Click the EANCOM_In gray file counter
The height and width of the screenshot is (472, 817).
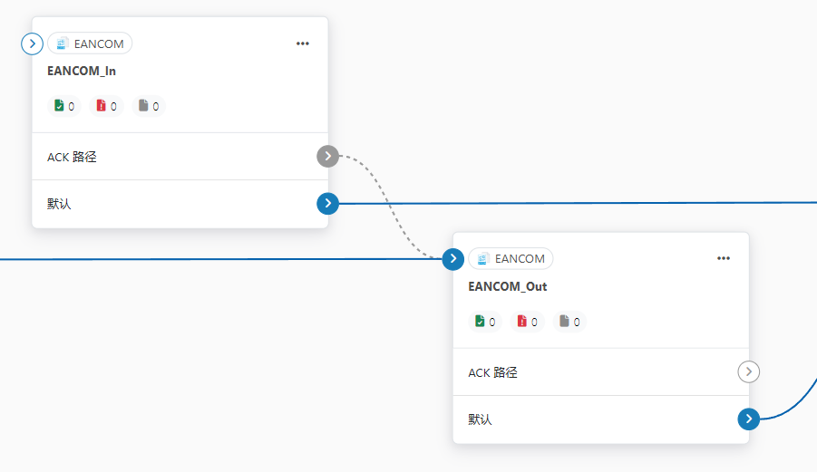point(149,106)
